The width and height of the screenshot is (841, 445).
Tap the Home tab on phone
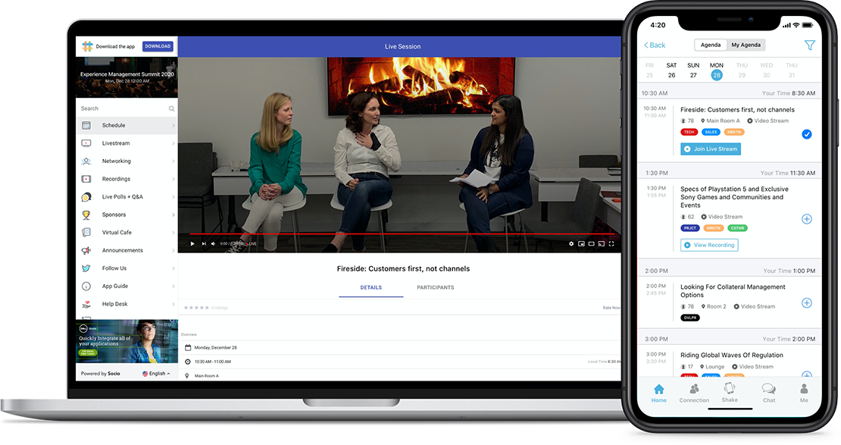pos(659,393)
